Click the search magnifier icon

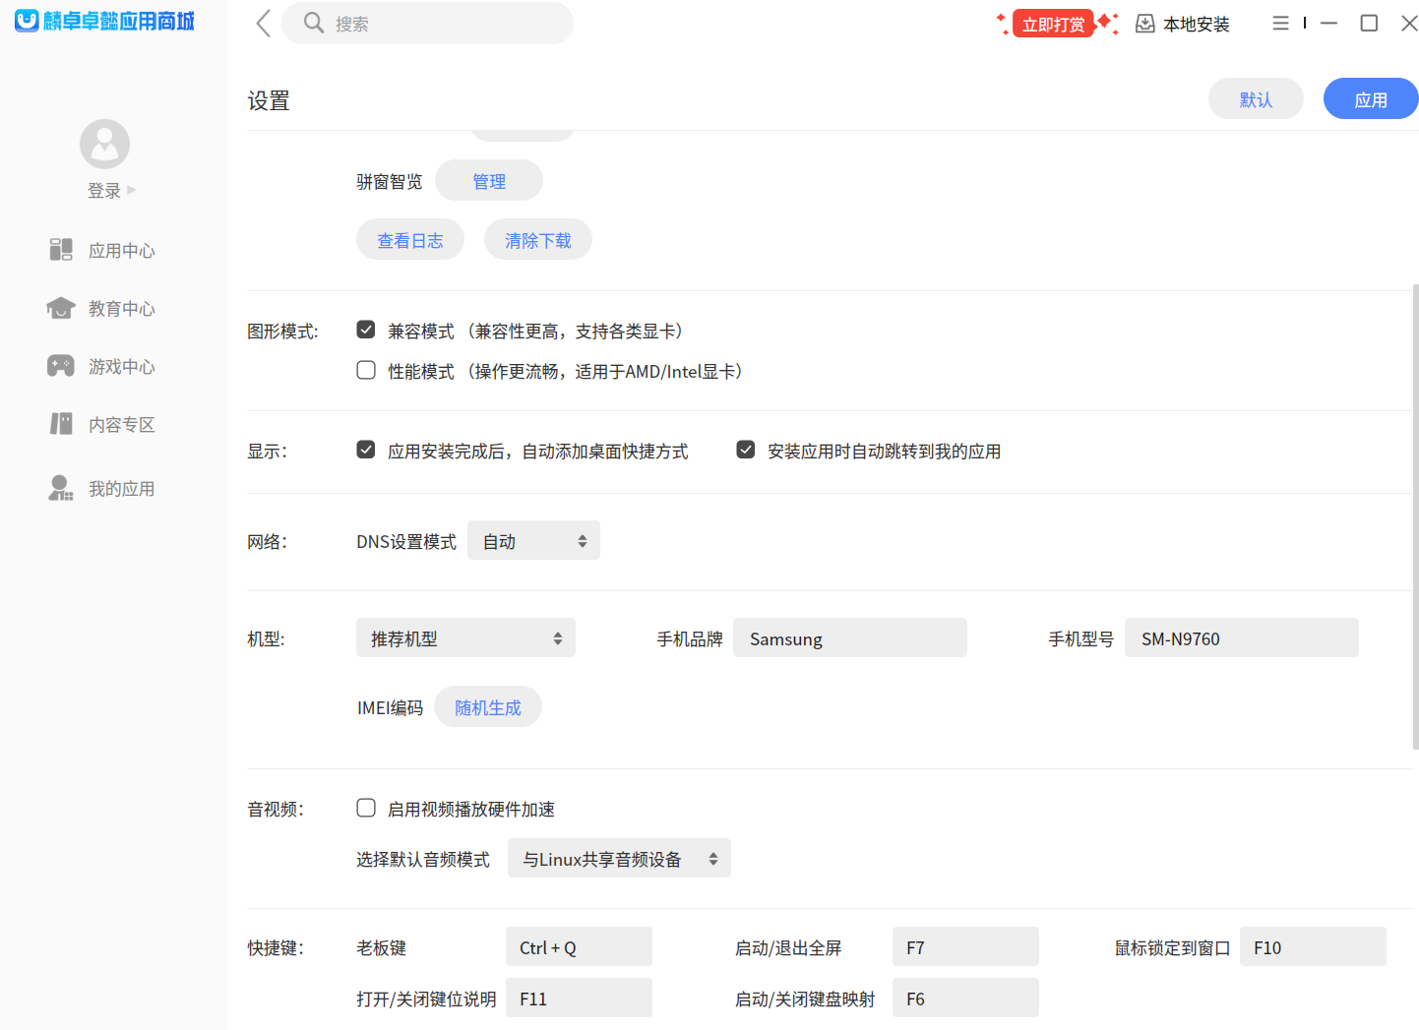(x=313, y=23)
